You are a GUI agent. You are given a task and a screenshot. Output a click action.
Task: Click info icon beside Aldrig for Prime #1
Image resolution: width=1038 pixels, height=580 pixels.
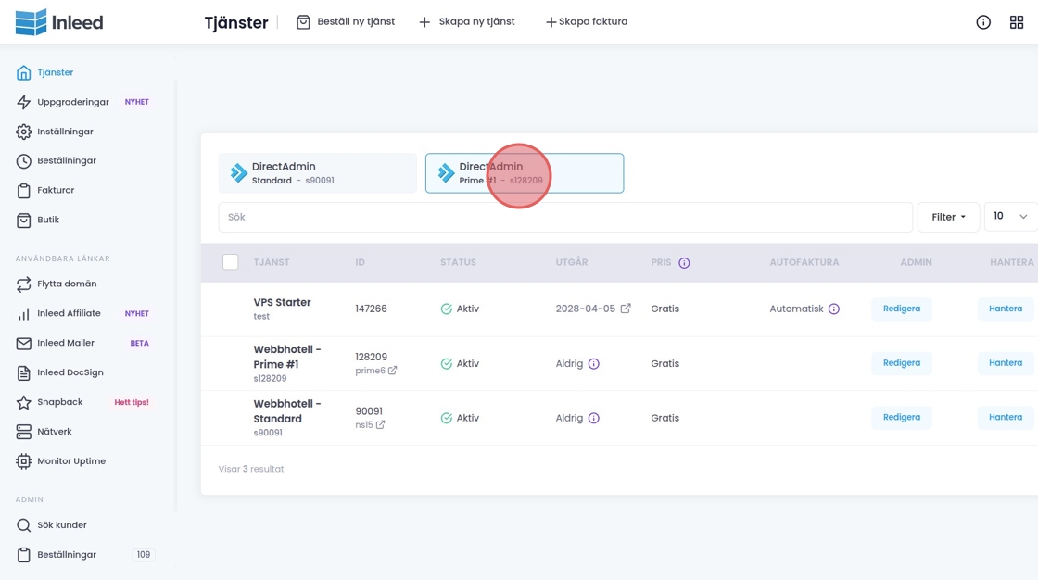coord(594,363)
